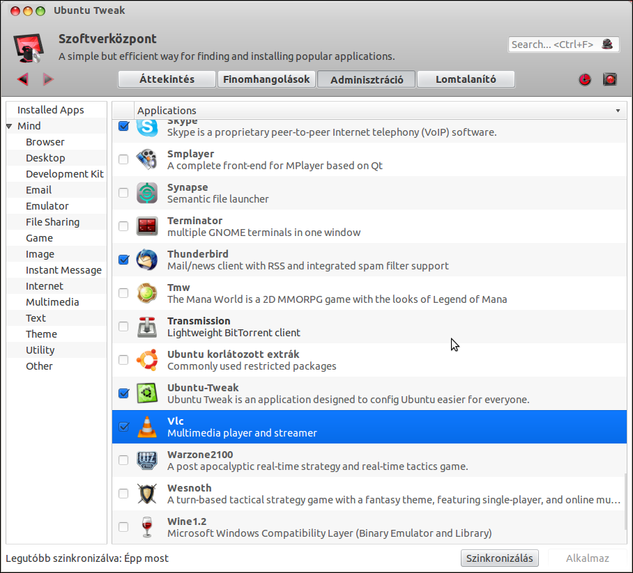Check the Tmw checkbox

click(123, 293)
